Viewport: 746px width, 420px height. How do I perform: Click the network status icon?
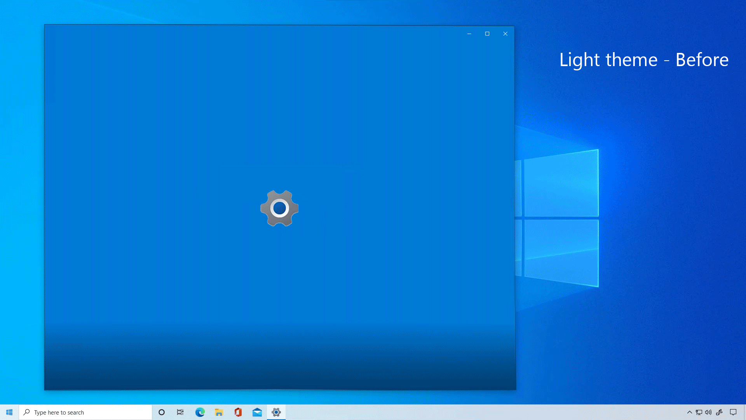coord(699,412)
